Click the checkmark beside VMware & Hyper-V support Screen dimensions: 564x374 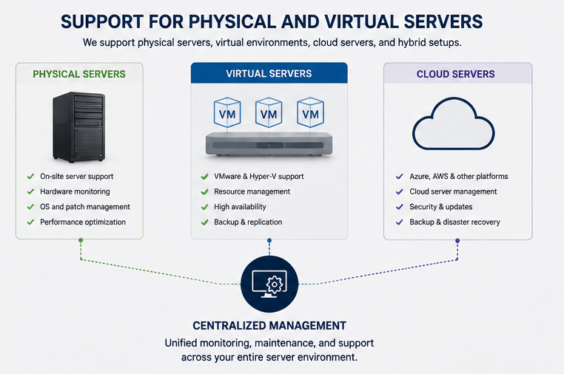pyautogui.click(x=205, y=177)
